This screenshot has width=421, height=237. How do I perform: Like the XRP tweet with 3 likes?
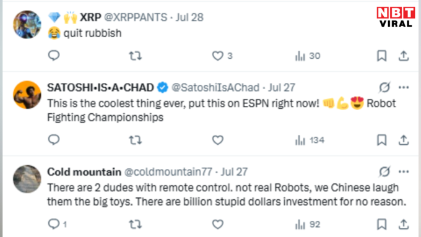click(222, 56)
